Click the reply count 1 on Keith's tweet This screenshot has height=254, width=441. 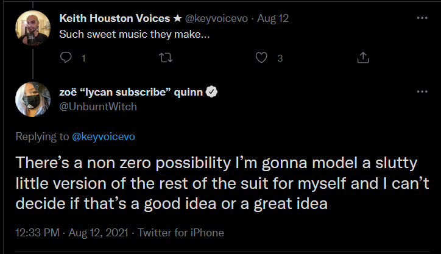(83, 58)
